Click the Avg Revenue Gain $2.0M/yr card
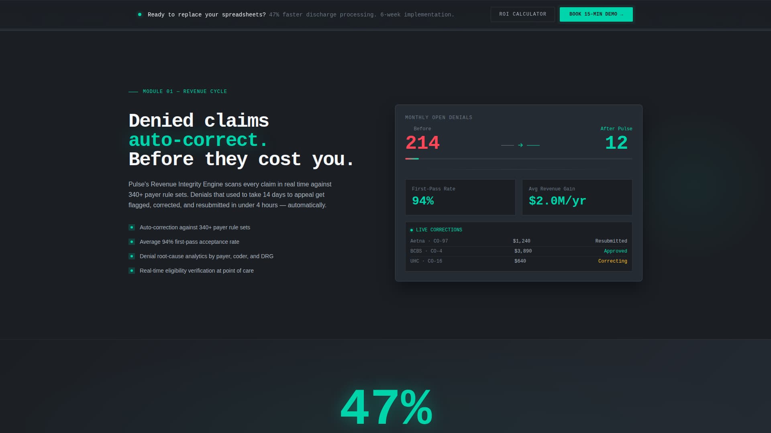The height and width of the screenshot is (433, 771). point(577,197)
